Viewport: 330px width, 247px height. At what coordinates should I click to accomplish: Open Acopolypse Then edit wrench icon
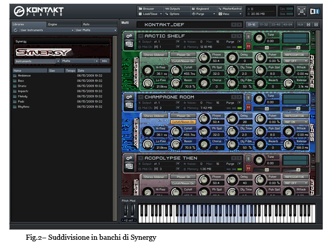(x=129, y=158)
